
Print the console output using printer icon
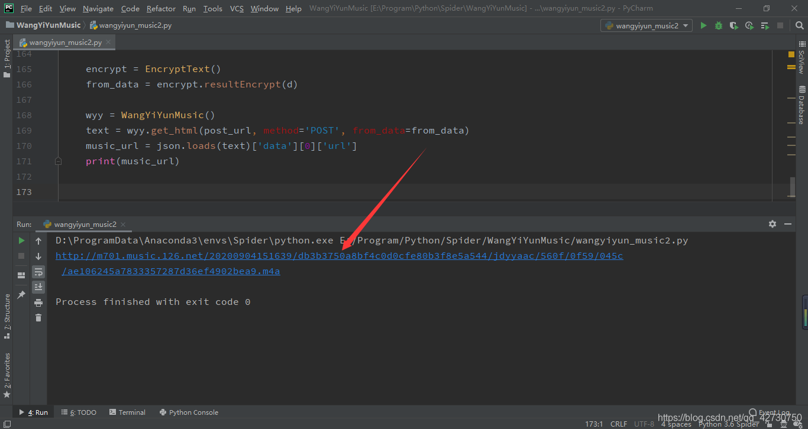(38, 303)
